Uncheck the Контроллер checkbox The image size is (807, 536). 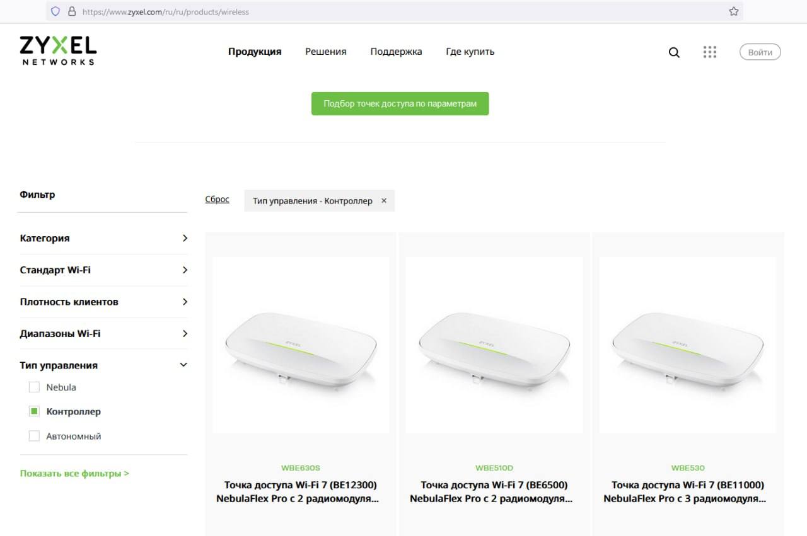click(34, 411)
